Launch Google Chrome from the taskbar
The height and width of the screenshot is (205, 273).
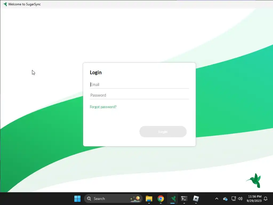(161, 199)
